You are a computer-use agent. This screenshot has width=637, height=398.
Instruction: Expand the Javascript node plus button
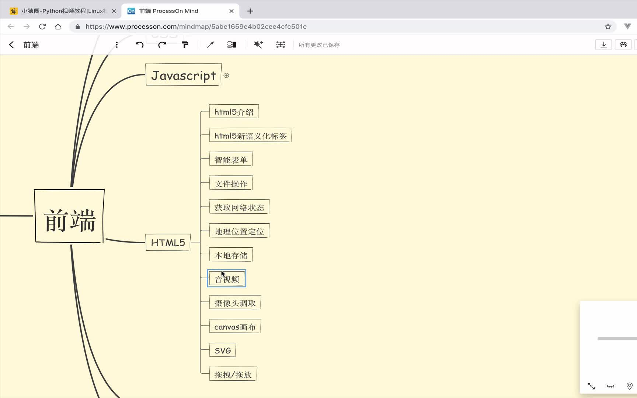(226, 75)
